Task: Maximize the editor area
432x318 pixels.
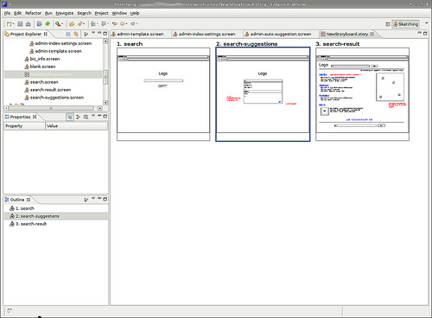Action: click(425, 34)
